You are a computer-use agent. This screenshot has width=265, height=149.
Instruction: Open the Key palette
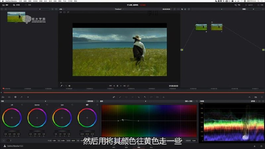pos(145,97)
